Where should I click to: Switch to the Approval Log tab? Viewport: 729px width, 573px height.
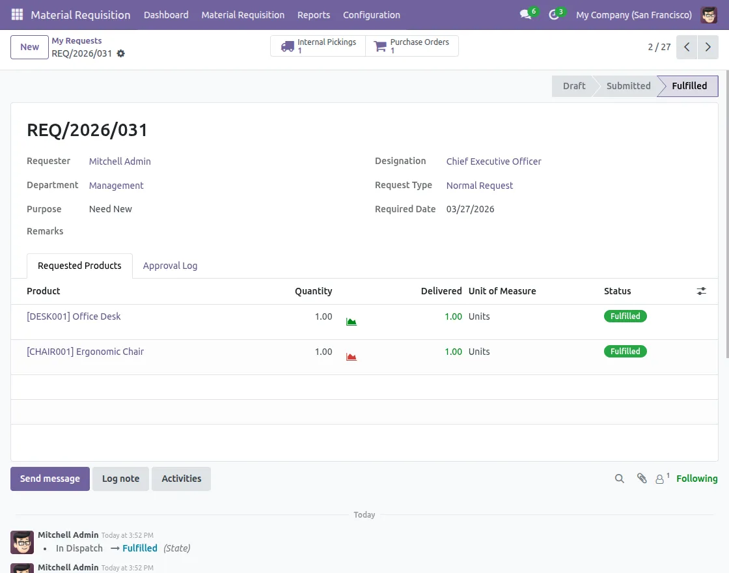point(170,266)
